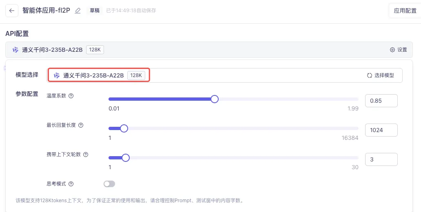Click the 温度系数 slider handle
Image resolution: width=421 pixels, height=212 pixels.
[215, 99]
